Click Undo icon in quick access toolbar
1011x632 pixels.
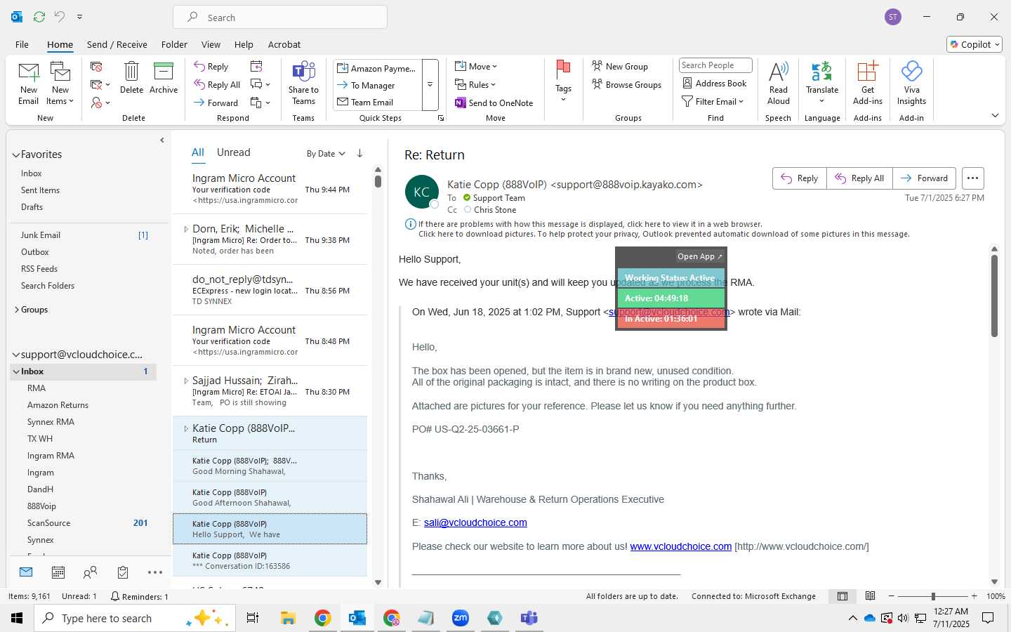[60, 16]
